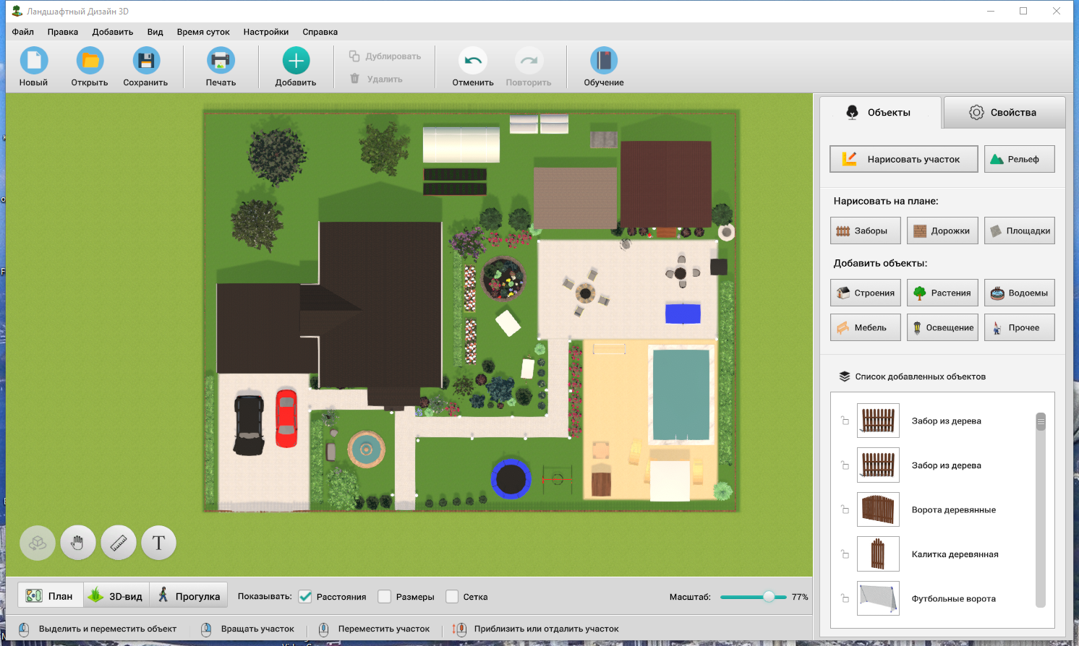This screenshot has height=646, width=1079.
Task: Open the Вид menu
Action: 155,32
